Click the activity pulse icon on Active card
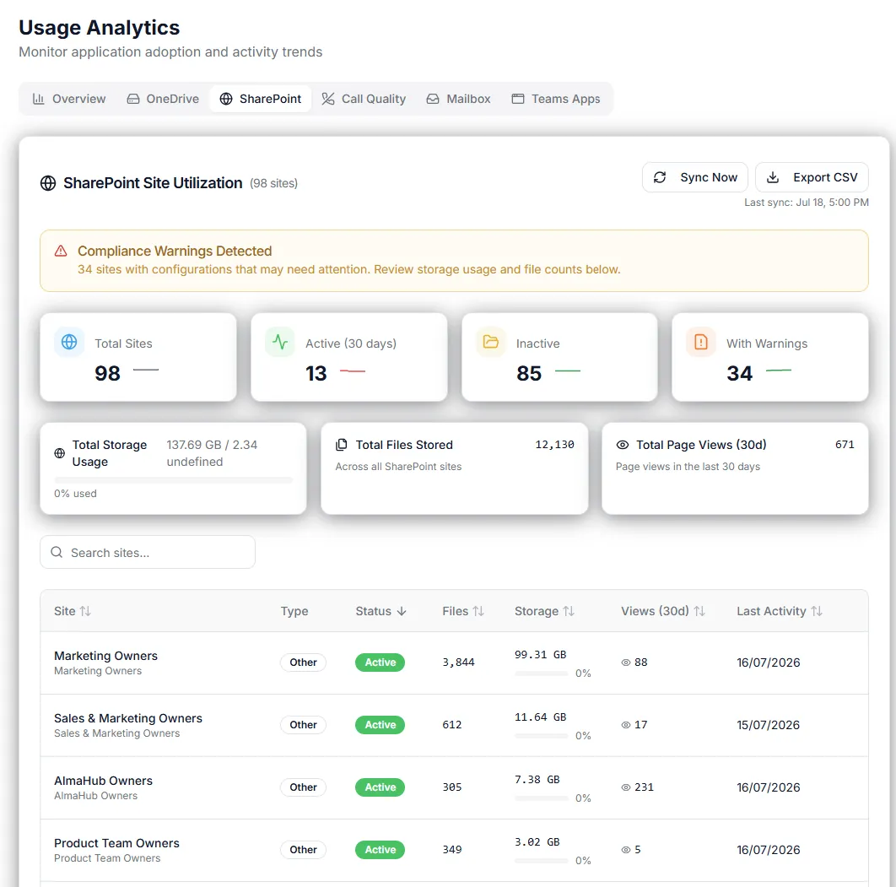The height and width of the screenshot is (887, 896). click(280, 342)
